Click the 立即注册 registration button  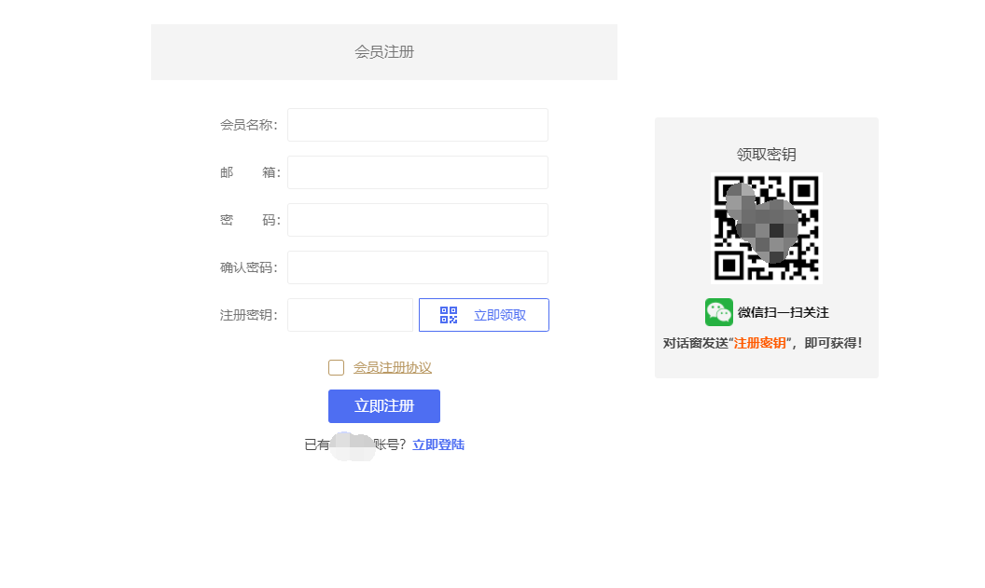click(383, 406)
